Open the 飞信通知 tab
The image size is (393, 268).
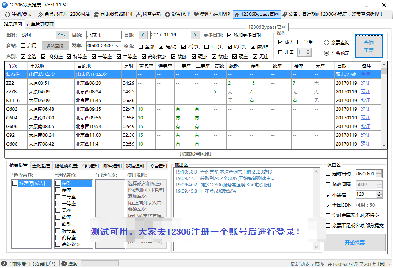tap(158, 166)
